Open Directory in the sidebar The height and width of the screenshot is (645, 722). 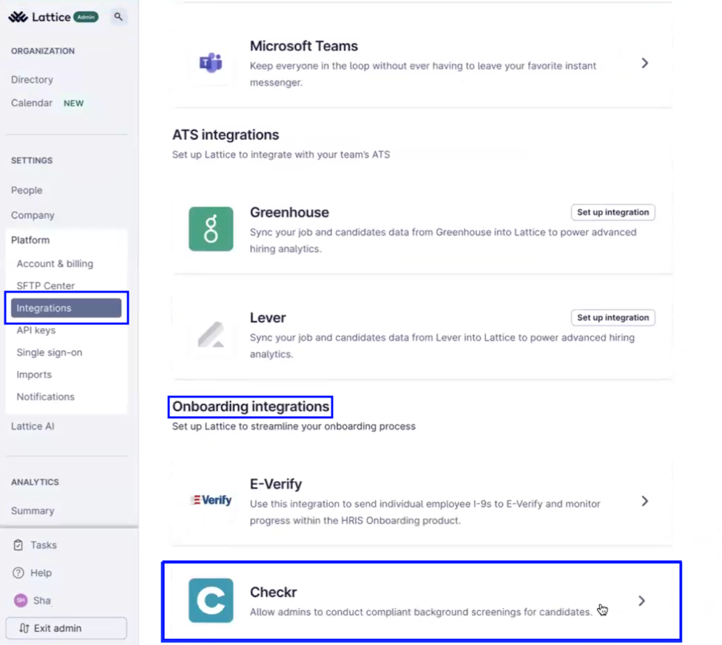[33, 80]
